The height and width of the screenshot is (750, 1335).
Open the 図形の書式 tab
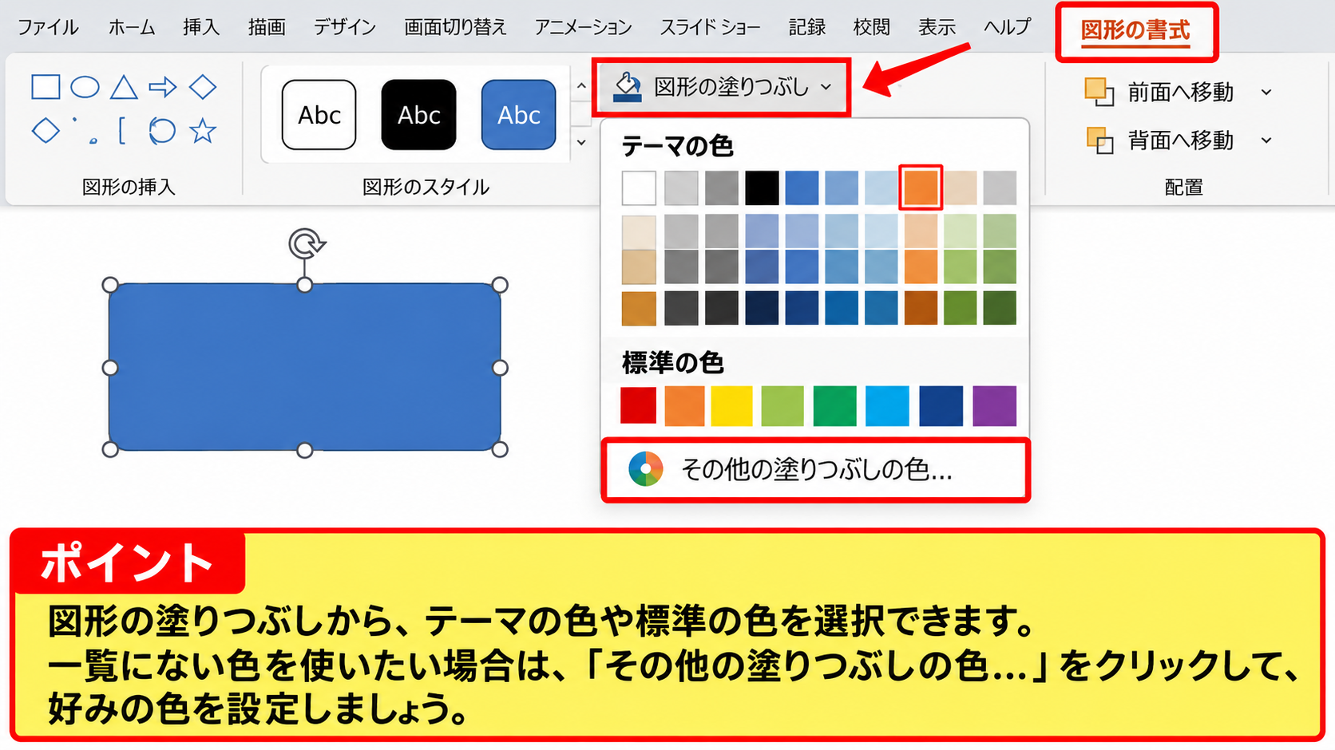[1135, 31]
